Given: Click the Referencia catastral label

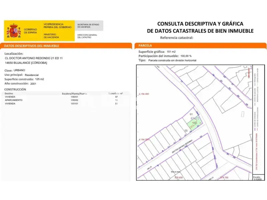Looking at the screenshot, I should [177, 38].
